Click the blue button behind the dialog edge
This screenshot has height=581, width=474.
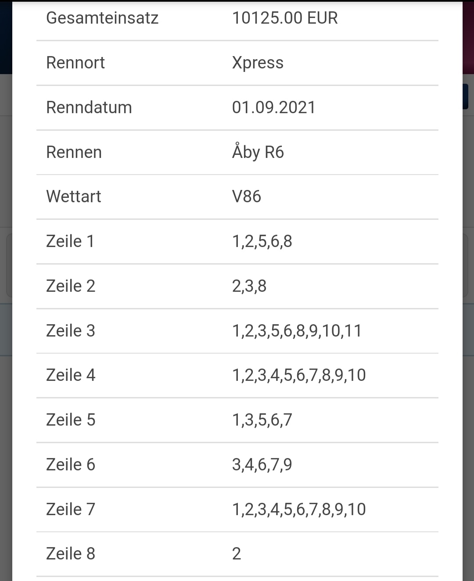point(466,97)
